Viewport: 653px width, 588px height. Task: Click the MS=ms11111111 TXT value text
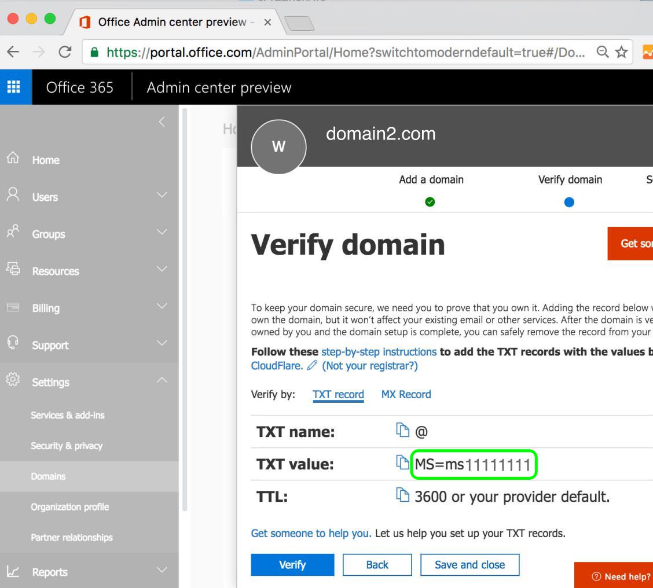pos(473,464)
